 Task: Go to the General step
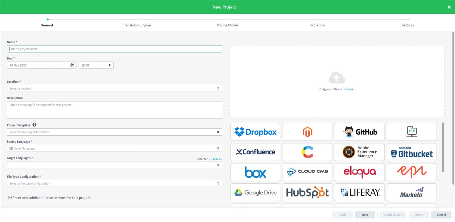[47, 25]
